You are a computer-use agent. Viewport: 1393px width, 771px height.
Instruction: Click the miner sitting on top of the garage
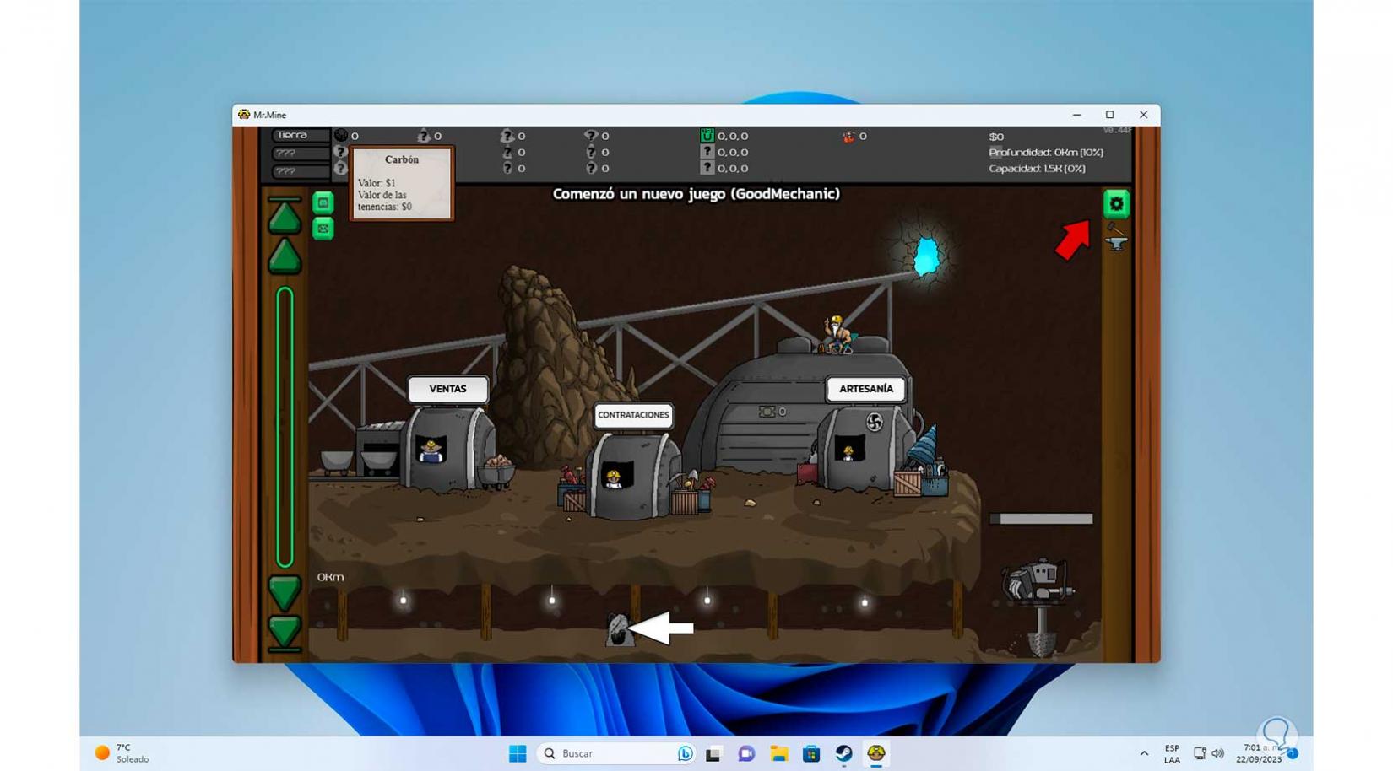(837, 334)
